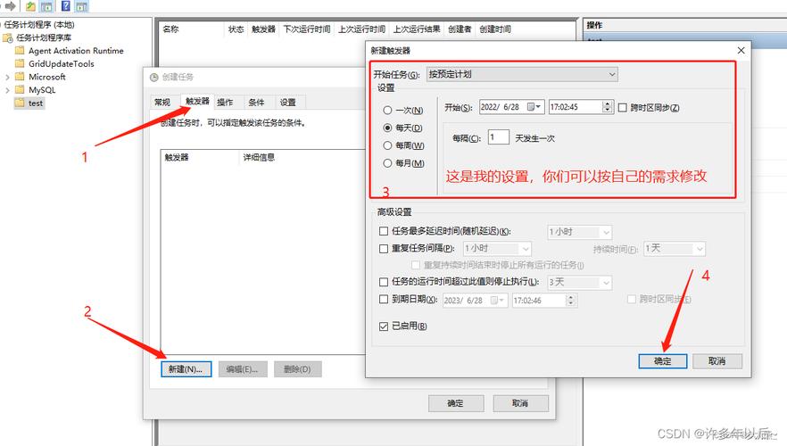Click 取消 in the 创建任务 dialog
Viewport: 787px width, 446px height.
[520, 403]
